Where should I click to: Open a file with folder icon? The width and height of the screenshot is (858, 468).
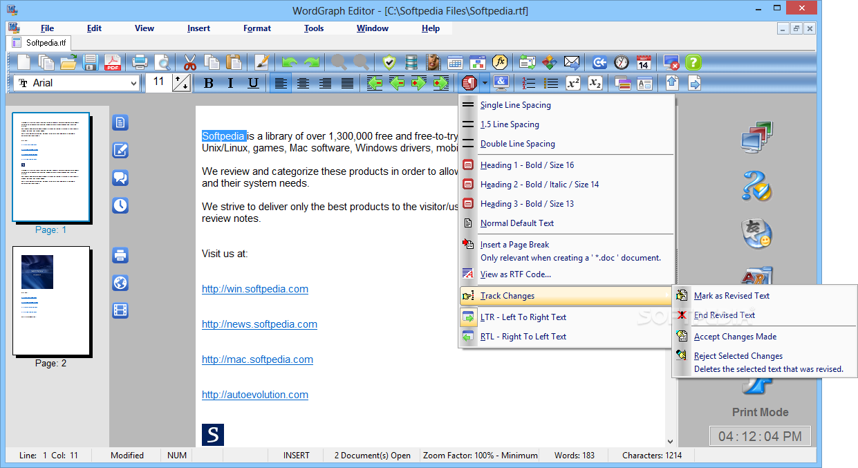[68, 62]
